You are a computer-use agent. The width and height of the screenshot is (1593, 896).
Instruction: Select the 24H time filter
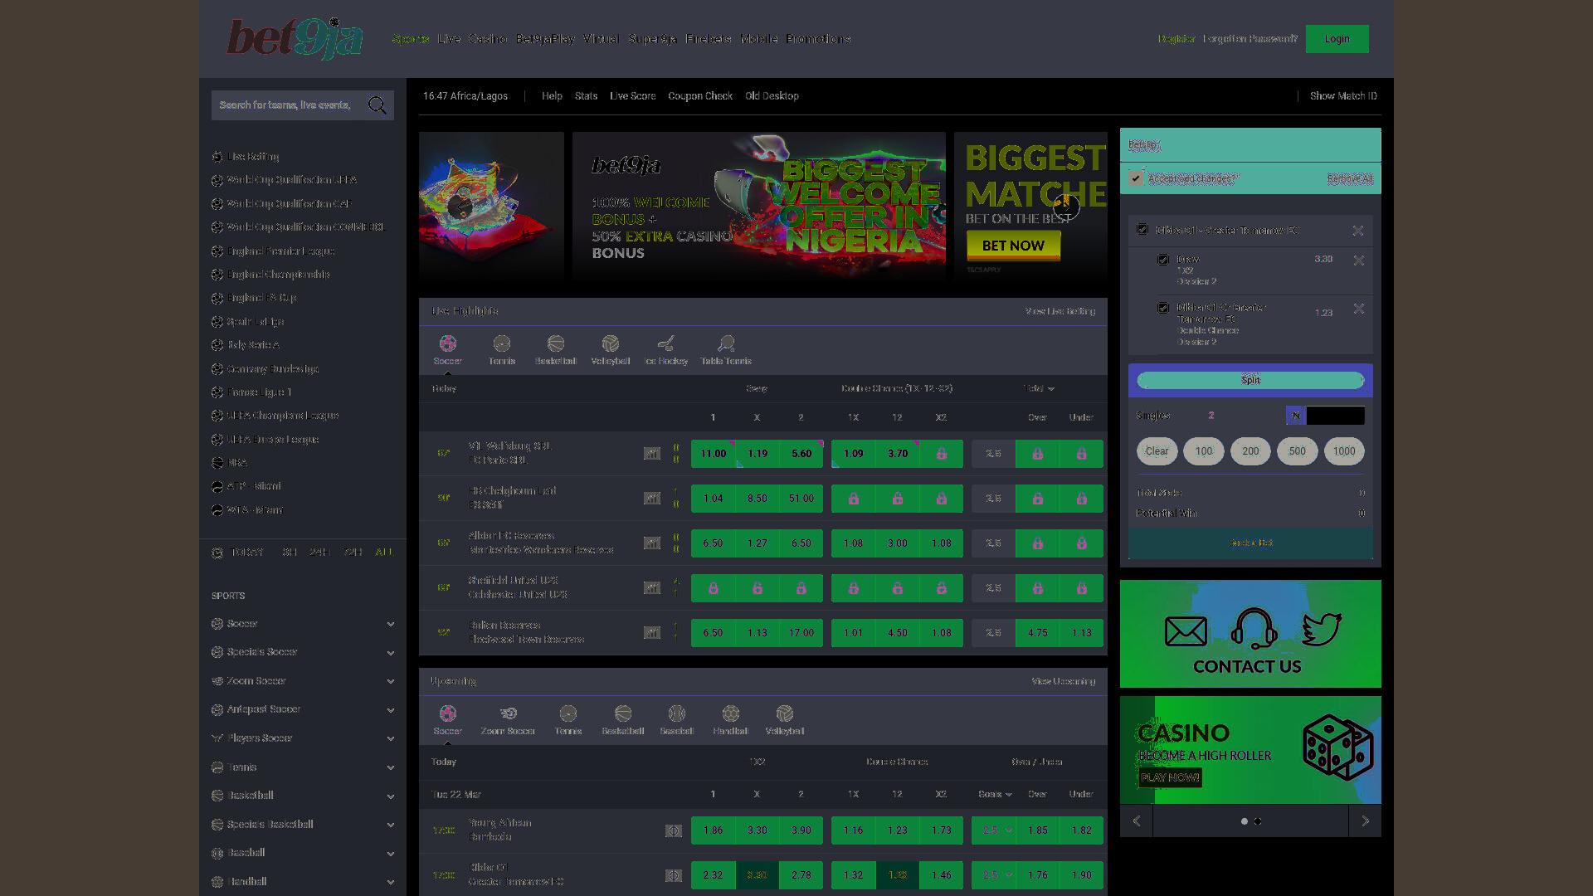pyautogui.click(x=319, y=553)
